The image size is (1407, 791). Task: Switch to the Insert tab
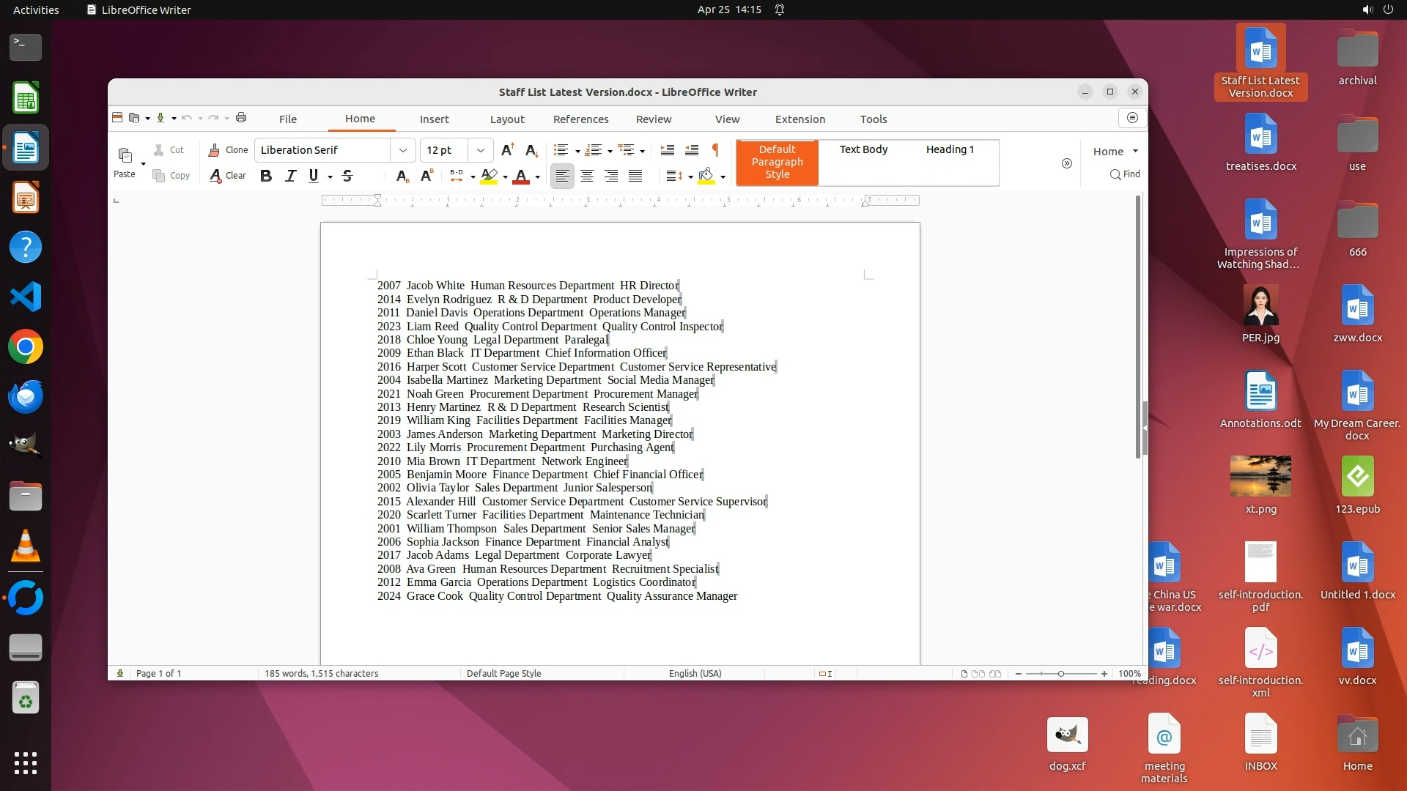(434, 119)
